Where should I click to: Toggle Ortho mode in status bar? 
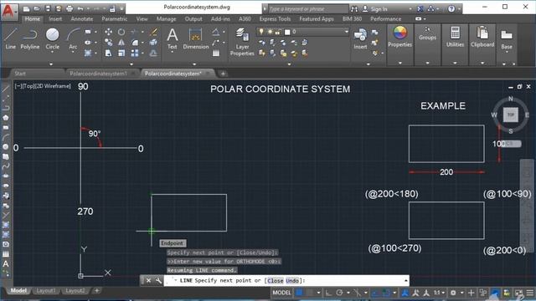click(x=328, y=293)
